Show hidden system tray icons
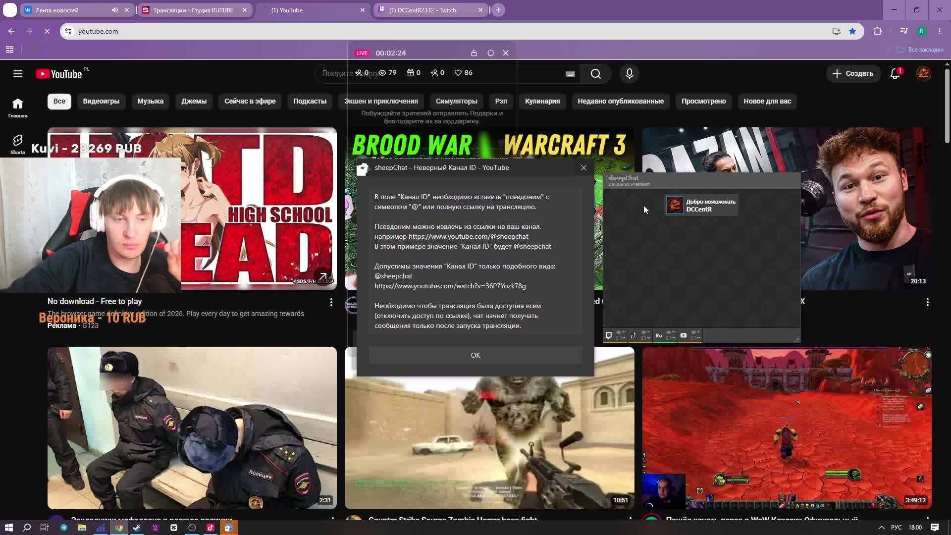Viewport: 951px width, 535px height. pyautogui.click(x=881, y=528)
